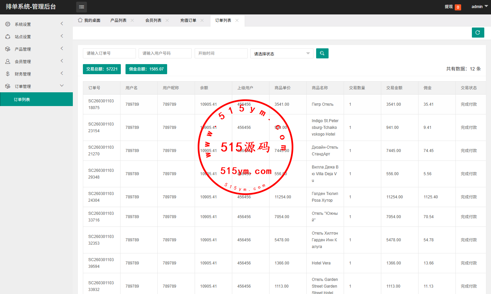Open the admin user dropdown
The image size is (491, 294).
click(479, 7)
